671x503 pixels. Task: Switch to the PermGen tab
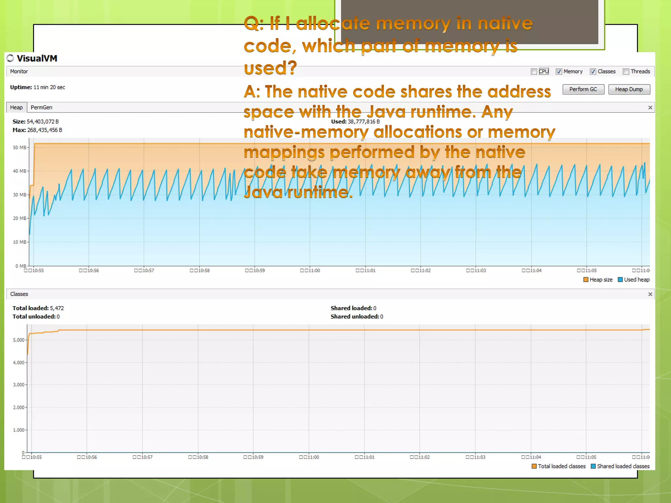41,107
